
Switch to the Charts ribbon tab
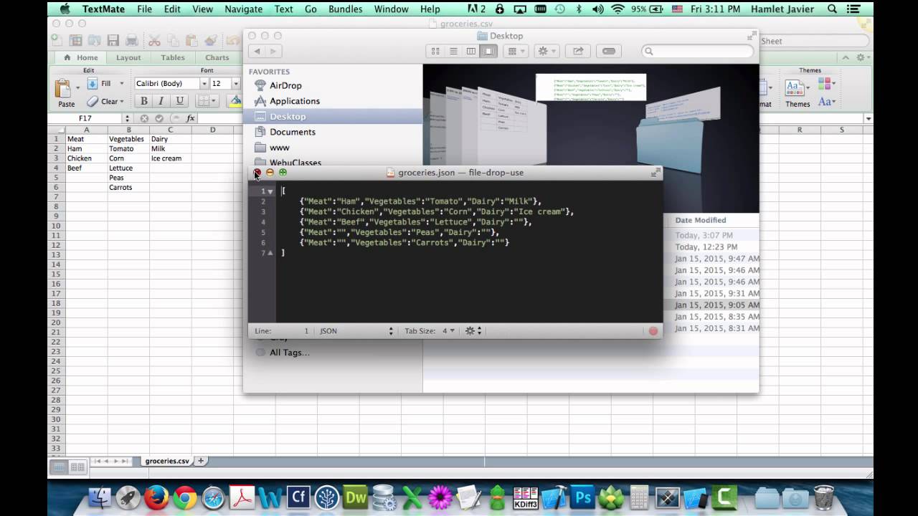click(217, 58)
